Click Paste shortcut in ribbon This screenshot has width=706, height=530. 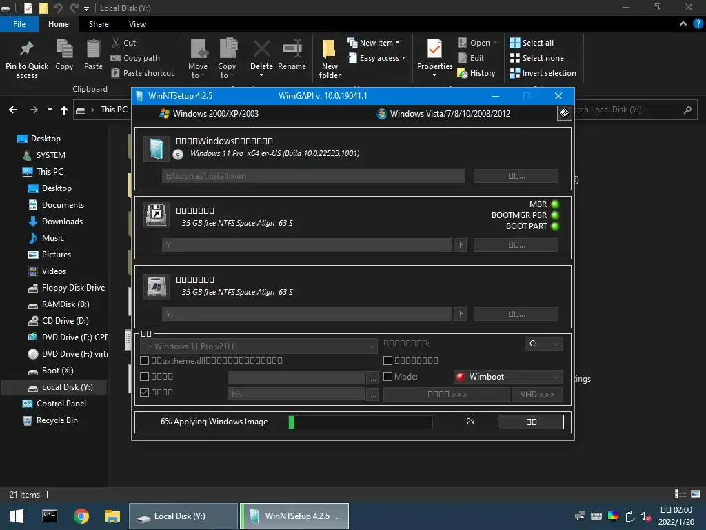[142, 73]
